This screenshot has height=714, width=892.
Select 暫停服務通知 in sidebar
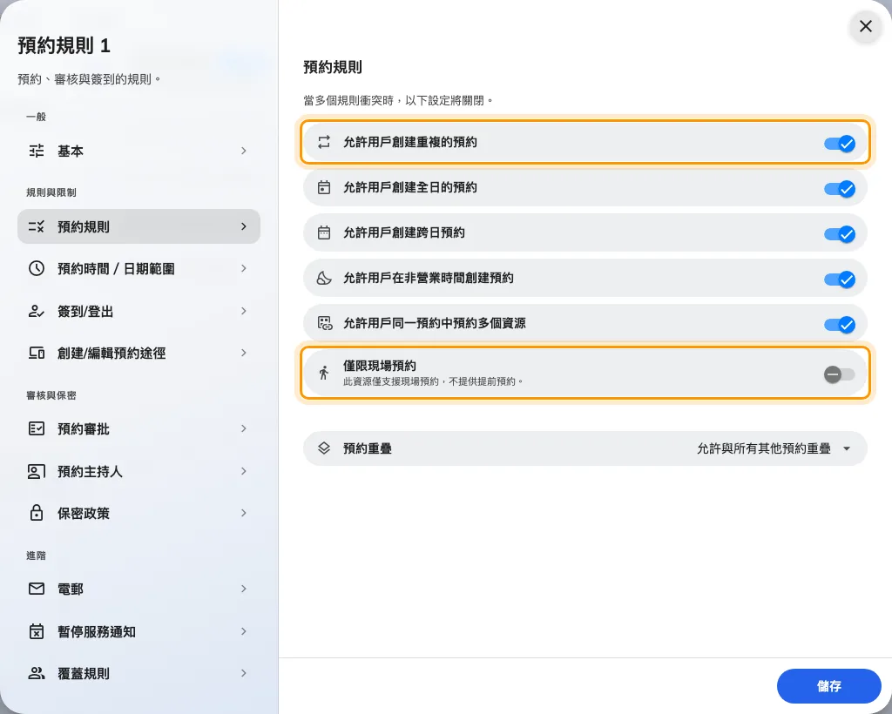(139, 631)
